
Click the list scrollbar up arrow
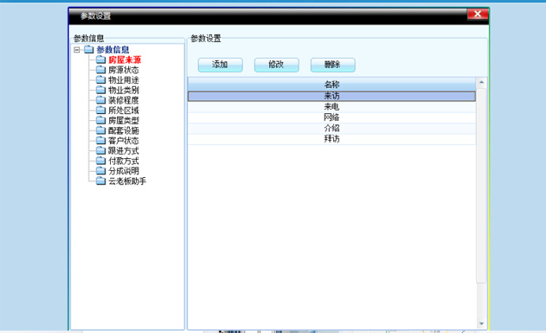(481, 82)
